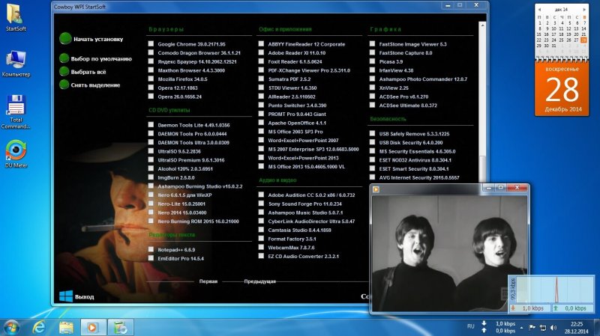
Task: Click Beatles video frame in player window
Action: [449, 254]
